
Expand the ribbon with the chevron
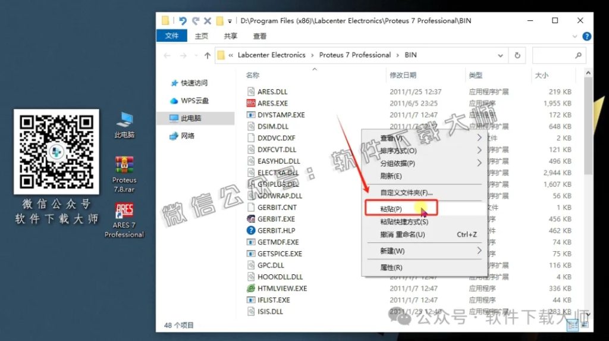pyautogui.click(x=575, y=36)
